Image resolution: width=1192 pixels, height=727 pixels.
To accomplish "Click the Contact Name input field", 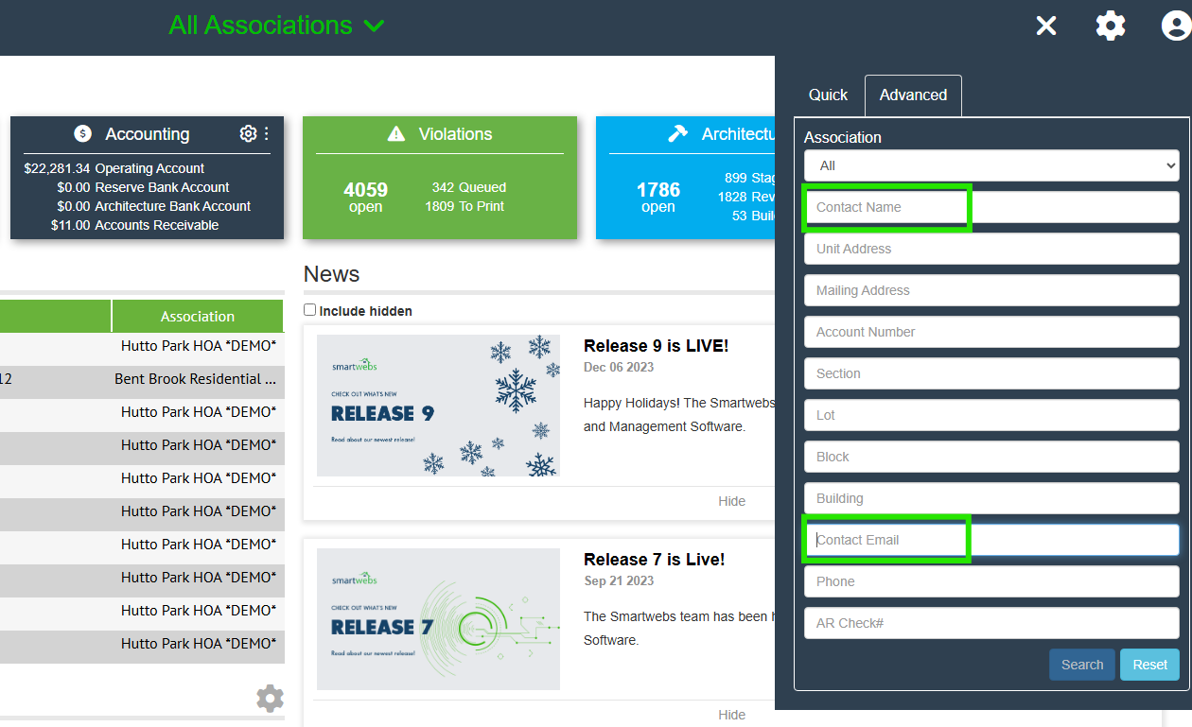I will click(x=991, y=207).
